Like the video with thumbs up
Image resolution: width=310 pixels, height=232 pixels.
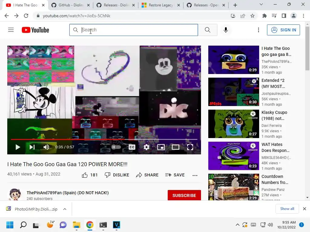pyautogui.click(x=90, y=175)
